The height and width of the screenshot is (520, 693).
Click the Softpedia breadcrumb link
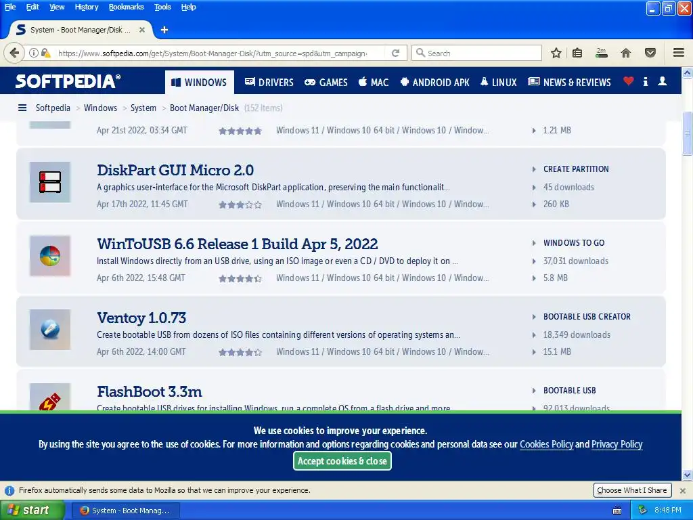click(x=53, y=108)
